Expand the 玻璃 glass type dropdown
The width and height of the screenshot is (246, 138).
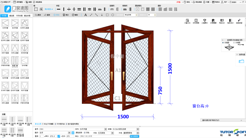click(x=138, y=129)
